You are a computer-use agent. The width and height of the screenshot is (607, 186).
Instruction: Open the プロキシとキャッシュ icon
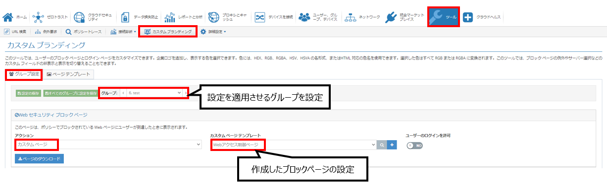213,17
